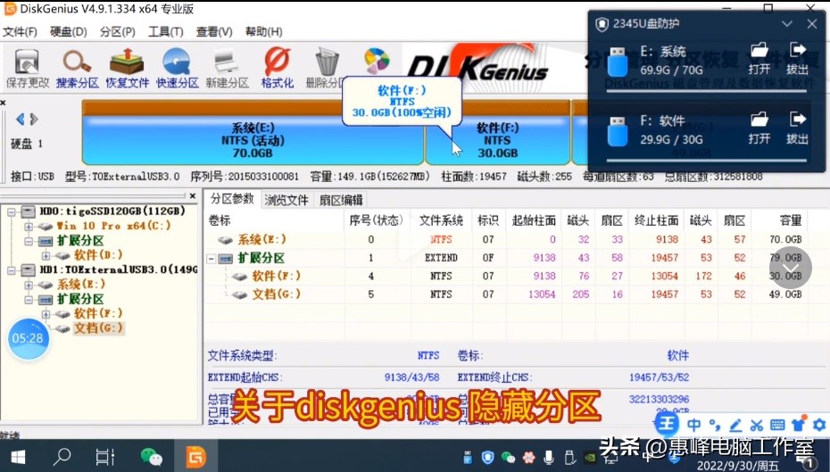Select 文档(G:) in the disk tree

98,328
